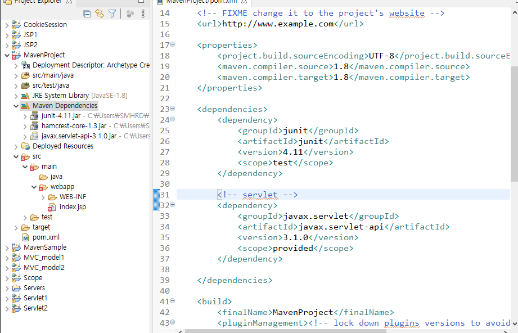
Task: Fold the junit dependency at line 24
Action: [173, 119]
